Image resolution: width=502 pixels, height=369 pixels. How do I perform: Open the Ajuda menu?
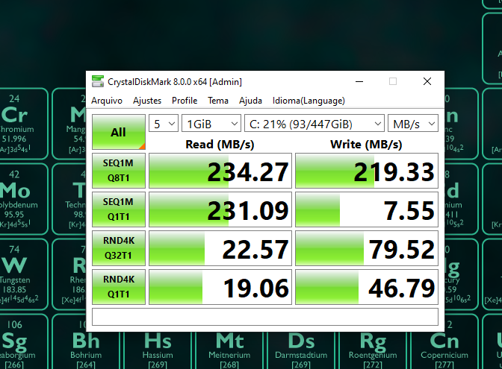250,101
